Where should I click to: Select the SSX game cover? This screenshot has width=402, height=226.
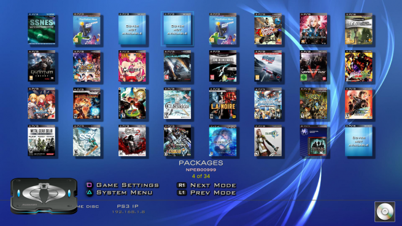pyautogui.click(x=87, y=140)
